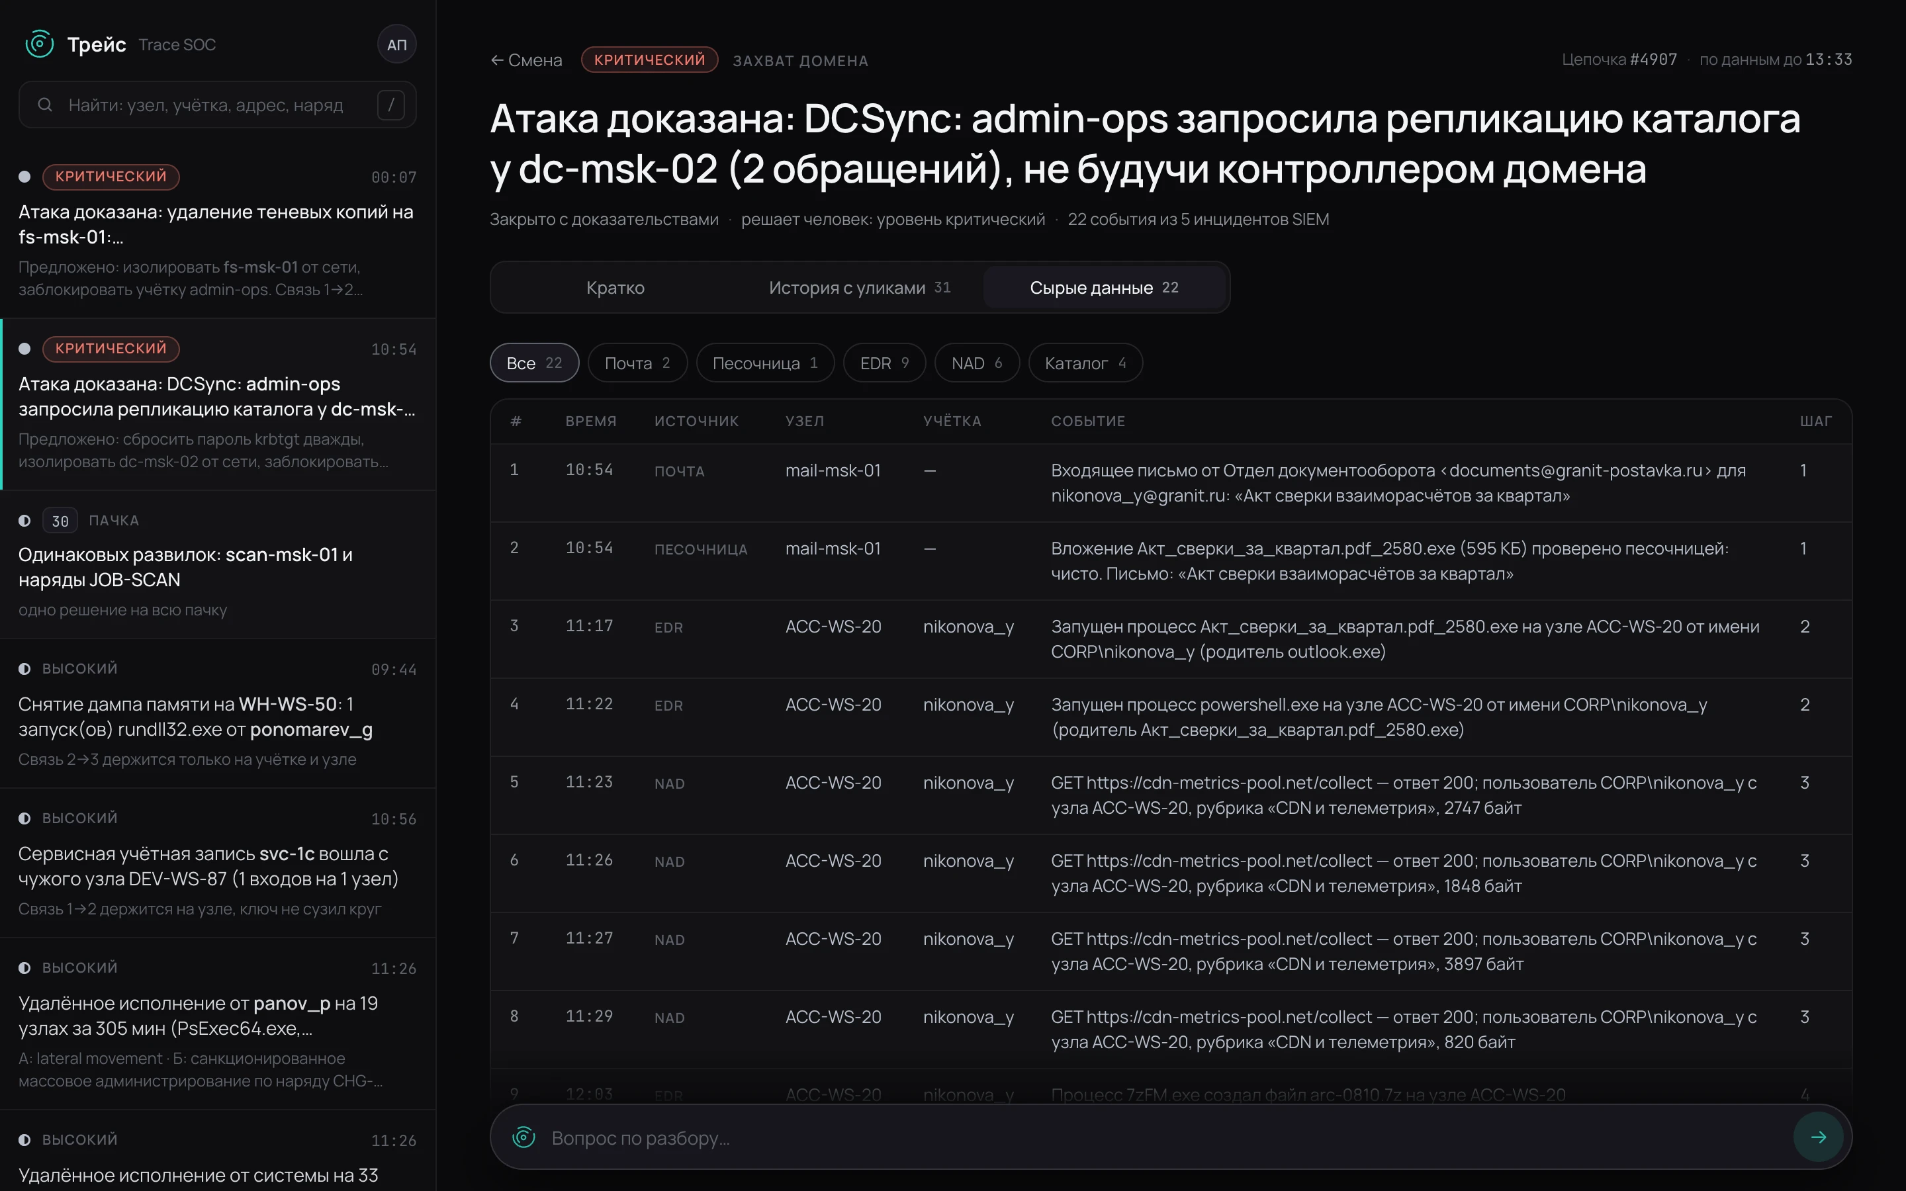Image resolution: width=1906 pixels, height=1191 pixels.
Task: Open alert about удаление теневых копий
Action: 217,232
